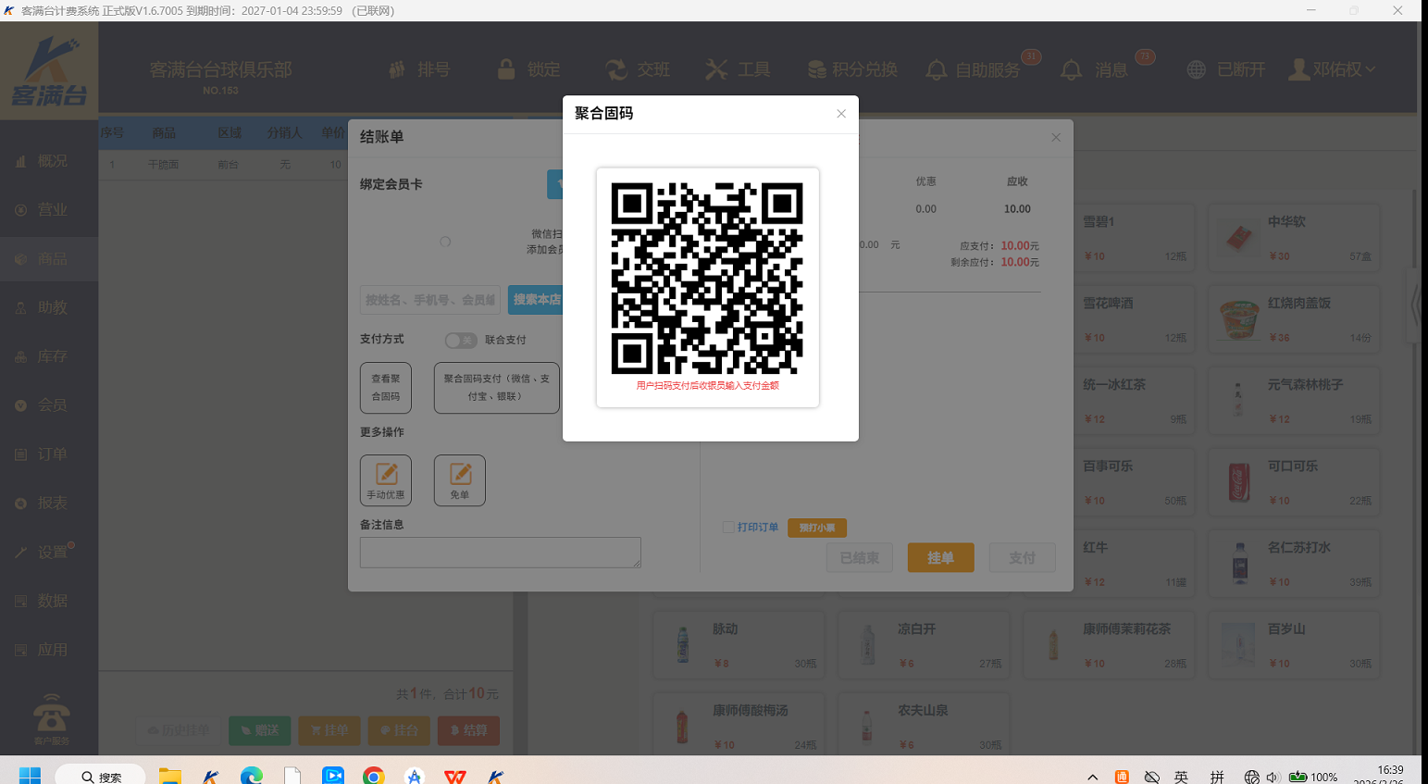Viewport: 1428px width, 784px height.
Task: Check the 打印订单 checkbox
Action: (x=728, y=528)
